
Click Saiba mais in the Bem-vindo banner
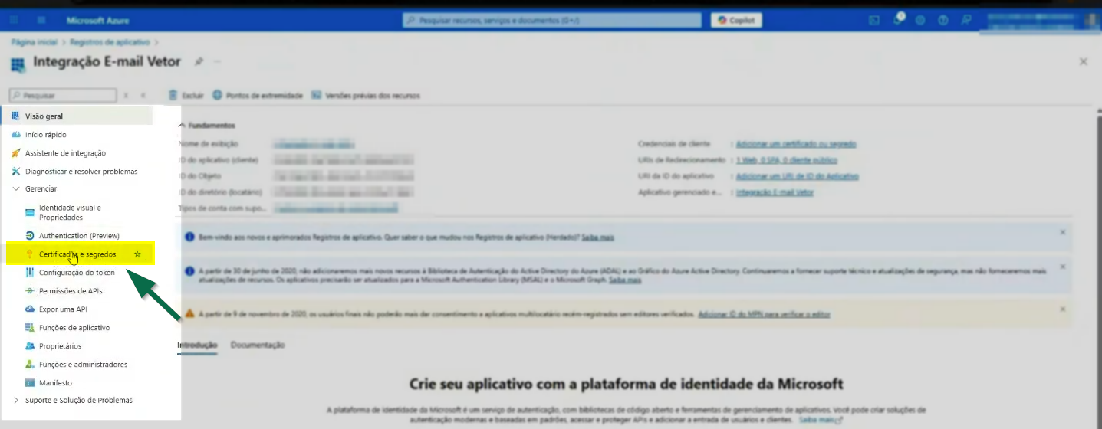coord(597,237)
